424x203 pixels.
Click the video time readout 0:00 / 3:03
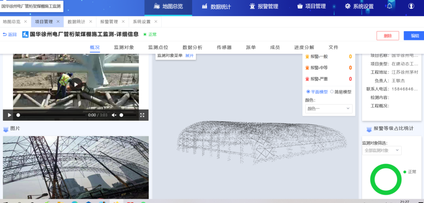click(x=97, y=115)
